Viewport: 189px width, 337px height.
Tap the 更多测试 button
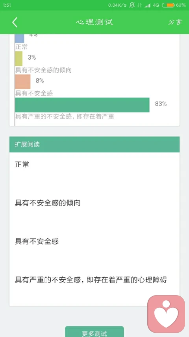[94, 332]
